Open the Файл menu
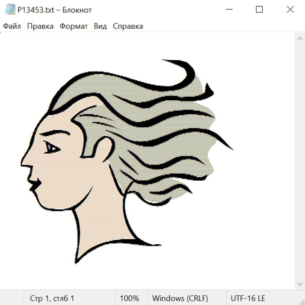Screen dimensions: 305x305 12,26
